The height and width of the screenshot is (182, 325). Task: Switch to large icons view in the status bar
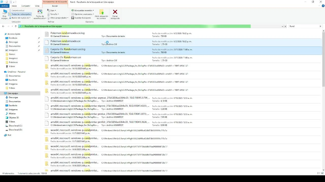point(322,173)
